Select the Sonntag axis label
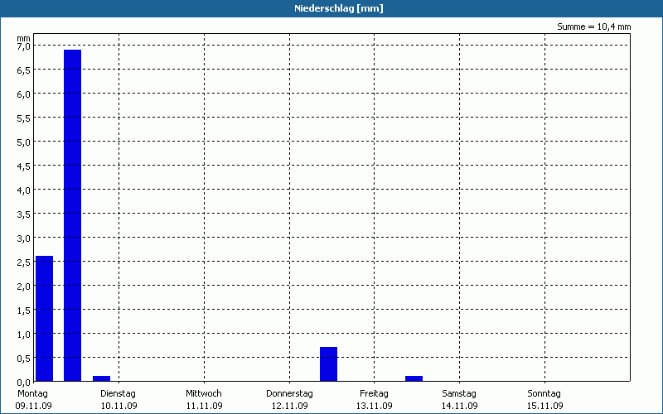 pos(544,394)
